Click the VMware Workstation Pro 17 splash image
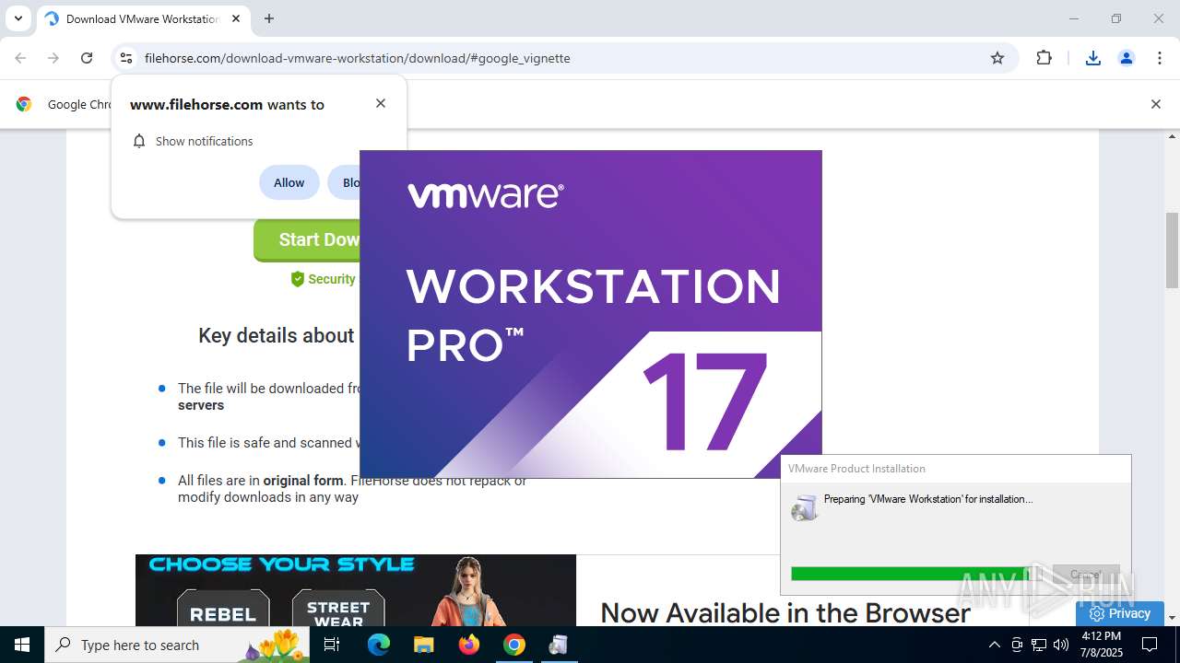This screenshot has width=1180, height=663. [x=590, y=314]
